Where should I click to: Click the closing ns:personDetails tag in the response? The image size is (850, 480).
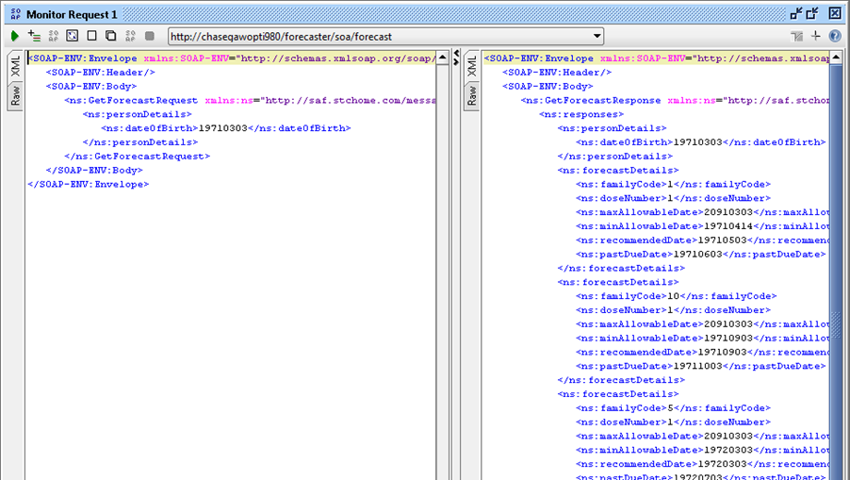[614, 157]
